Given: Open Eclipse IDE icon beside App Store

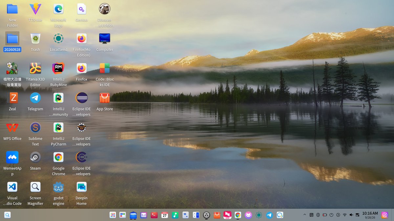Looking at the screenshot, I should (81, 98).
